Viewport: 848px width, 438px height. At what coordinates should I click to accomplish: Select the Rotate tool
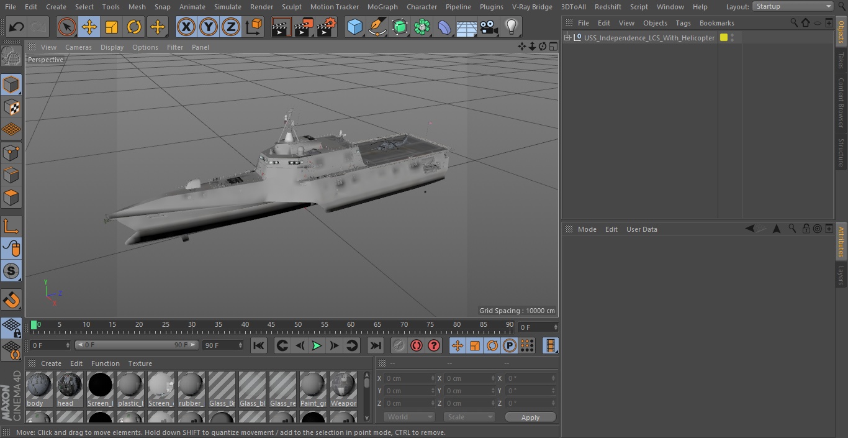pyautogui.click(x=134, y=27)
